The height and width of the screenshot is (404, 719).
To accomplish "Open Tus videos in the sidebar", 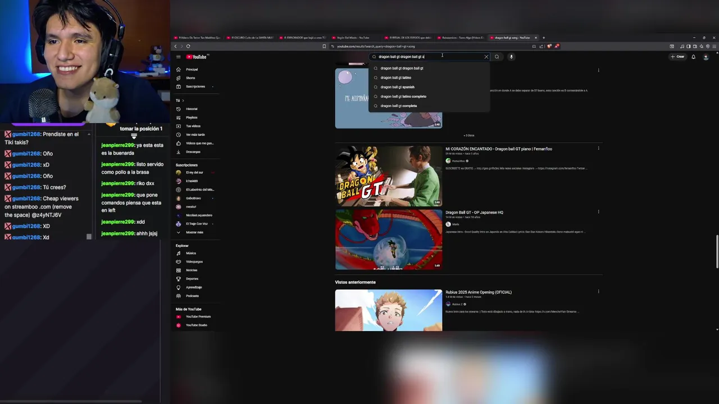I will tap(193, 126).
